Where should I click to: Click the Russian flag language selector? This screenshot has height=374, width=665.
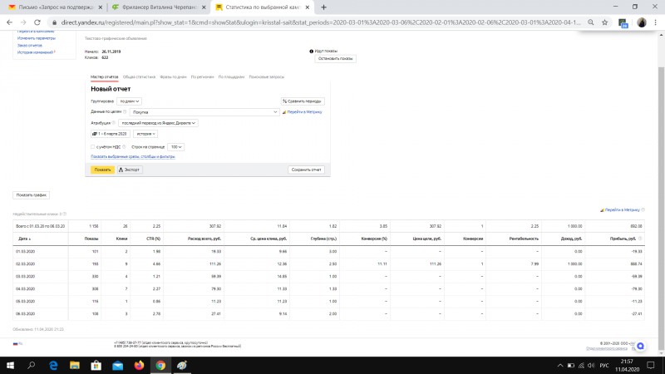[17, 344]
